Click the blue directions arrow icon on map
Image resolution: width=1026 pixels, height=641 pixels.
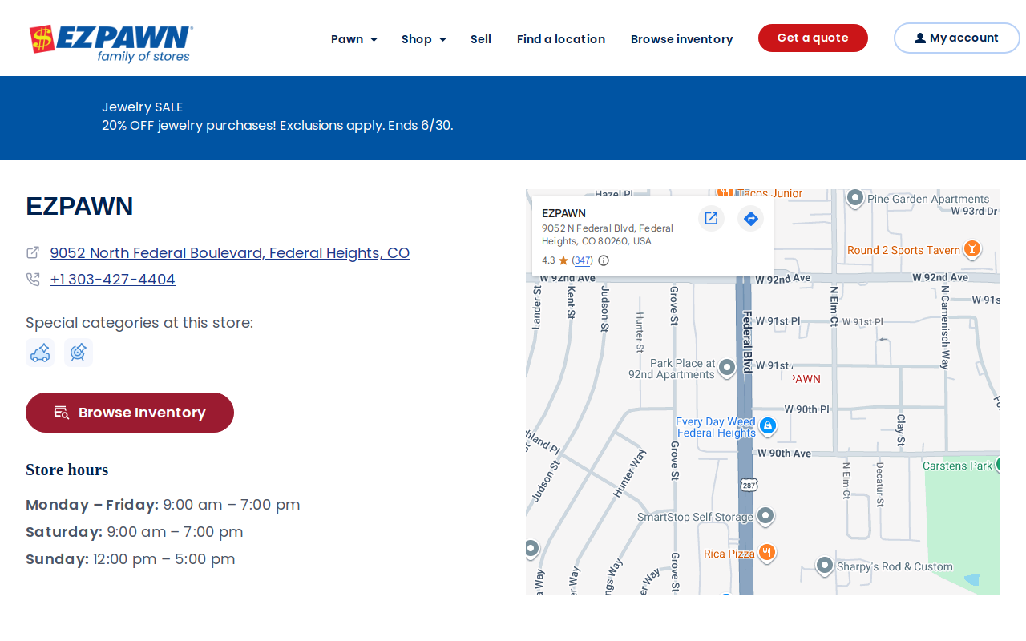click(x=751, y=218)
